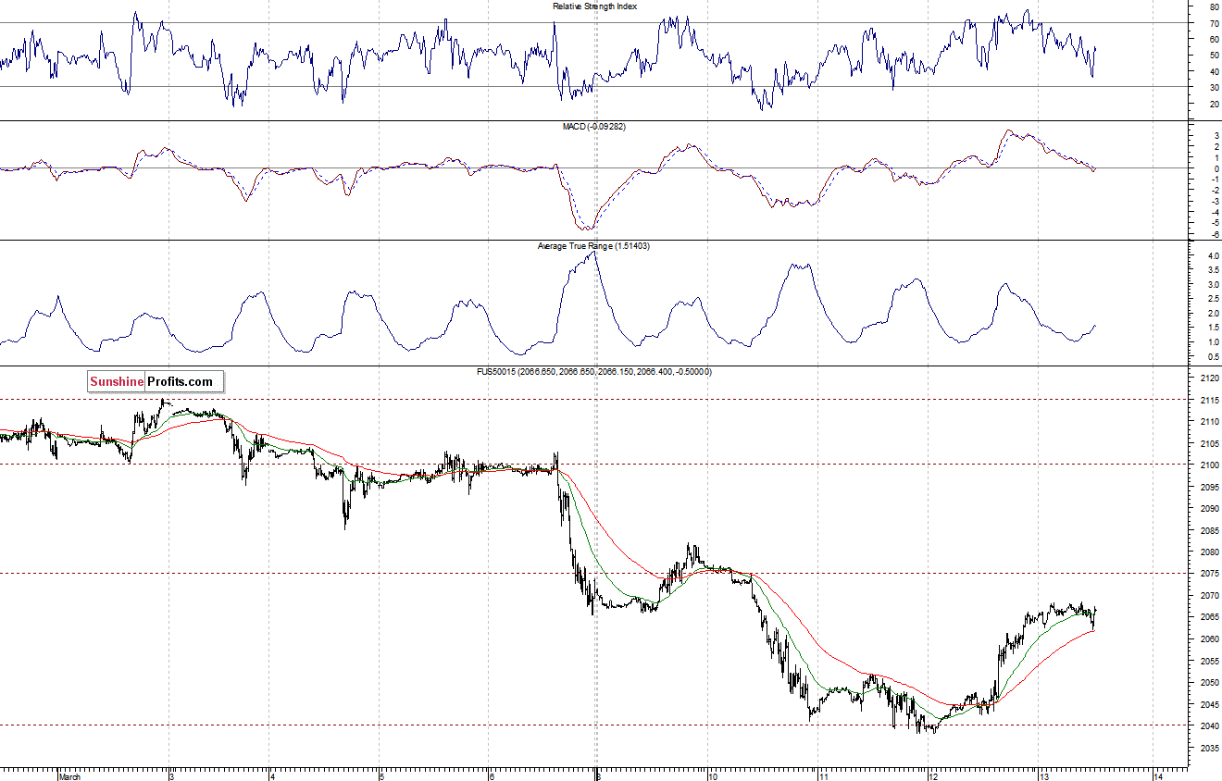Click date axis label 6
Image resolution: width=1222 pixels, height=781 pixels.
[x=491, y=776]
